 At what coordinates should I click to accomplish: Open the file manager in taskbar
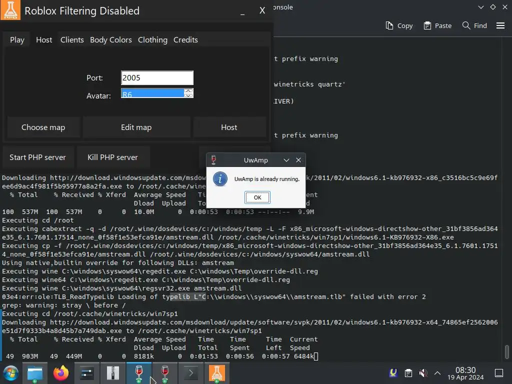(35, 373)
